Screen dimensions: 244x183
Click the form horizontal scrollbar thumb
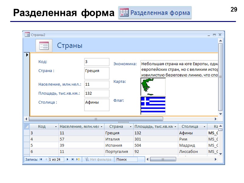tap(96, 119)
